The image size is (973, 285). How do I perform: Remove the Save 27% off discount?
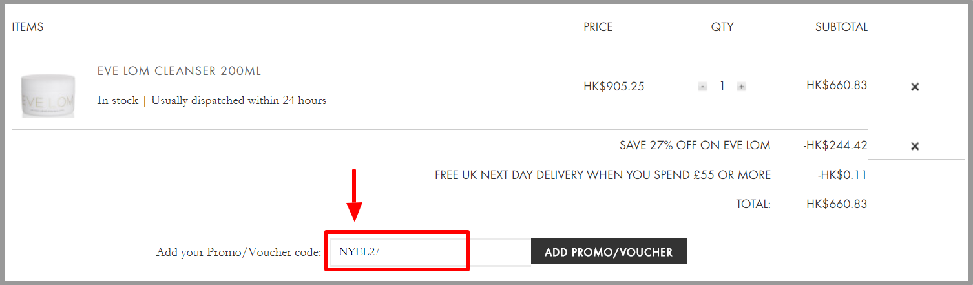915,146
